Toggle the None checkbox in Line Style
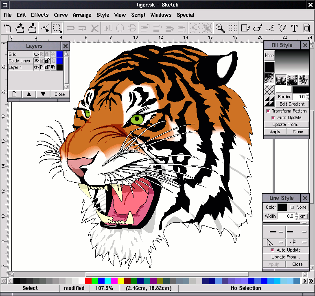Screen dimensions: 315x296 [292, 207]
